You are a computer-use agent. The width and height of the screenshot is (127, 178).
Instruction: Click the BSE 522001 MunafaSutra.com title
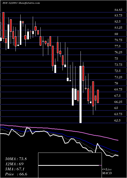click(21, 3)
